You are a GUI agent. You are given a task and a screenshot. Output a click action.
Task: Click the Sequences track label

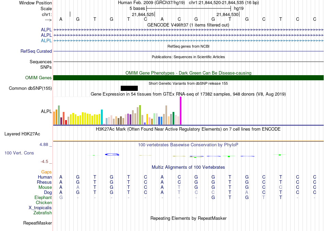pos(41,62)
